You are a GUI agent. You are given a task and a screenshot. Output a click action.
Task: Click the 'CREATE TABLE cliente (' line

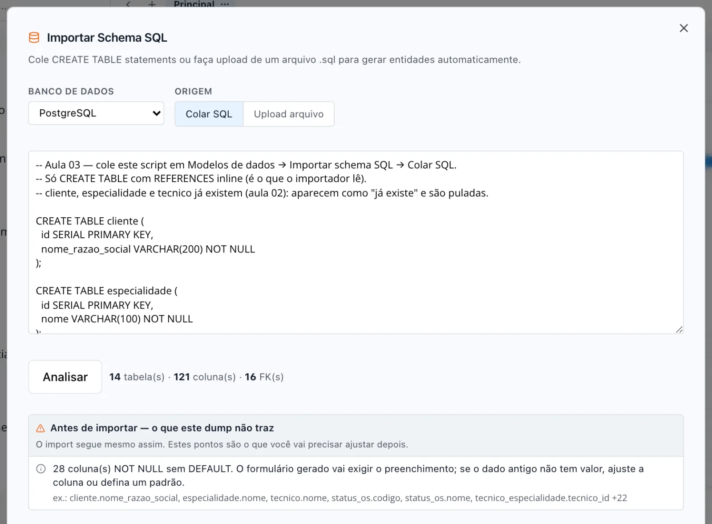coord(90,221)
